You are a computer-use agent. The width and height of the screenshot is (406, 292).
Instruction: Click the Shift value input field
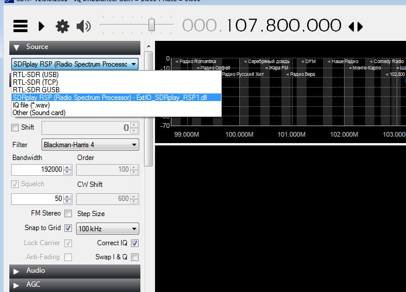tap(87, 128)
